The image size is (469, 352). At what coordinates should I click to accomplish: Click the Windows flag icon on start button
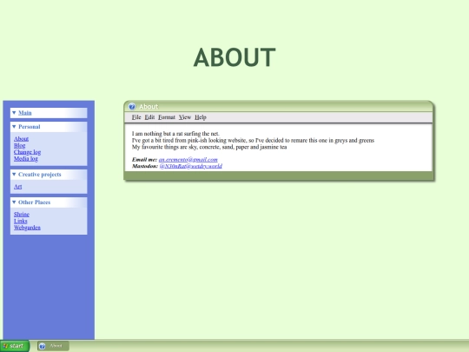[5, 346]
